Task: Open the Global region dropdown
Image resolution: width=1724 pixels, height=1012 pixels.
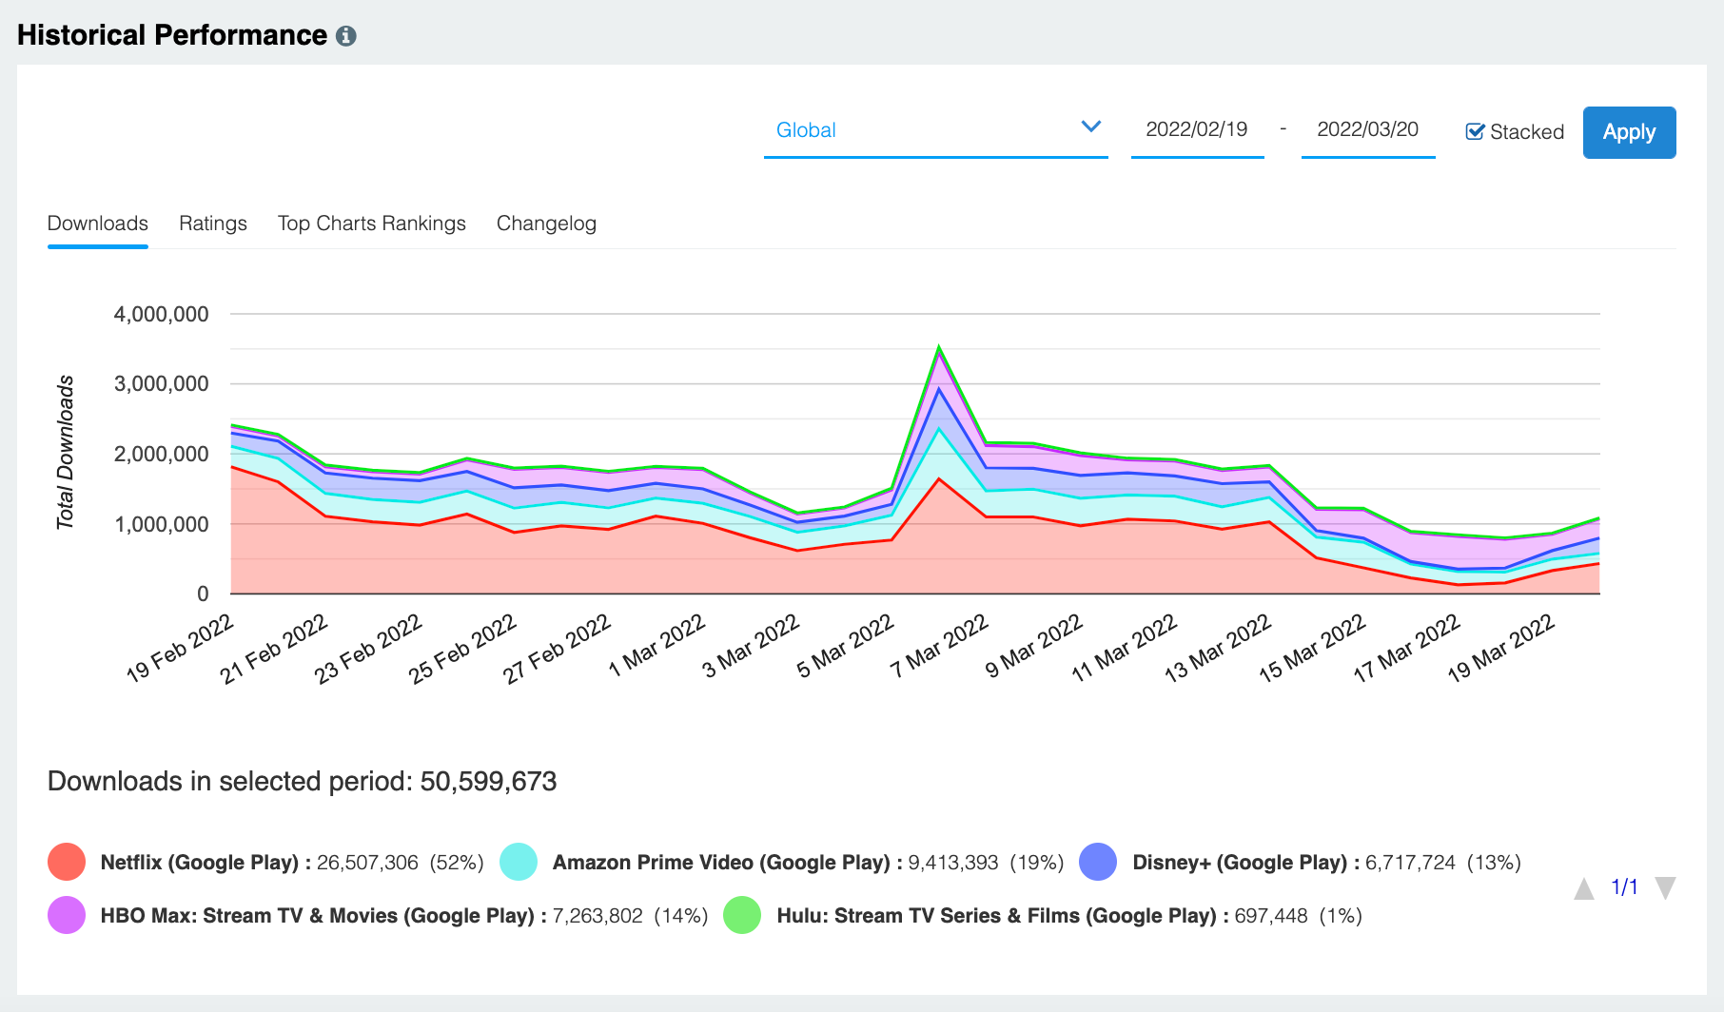Action: coord(935,130)
